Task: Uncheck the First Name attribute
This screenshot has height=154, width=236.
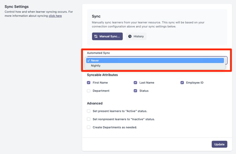Action: tap(88, 83)
